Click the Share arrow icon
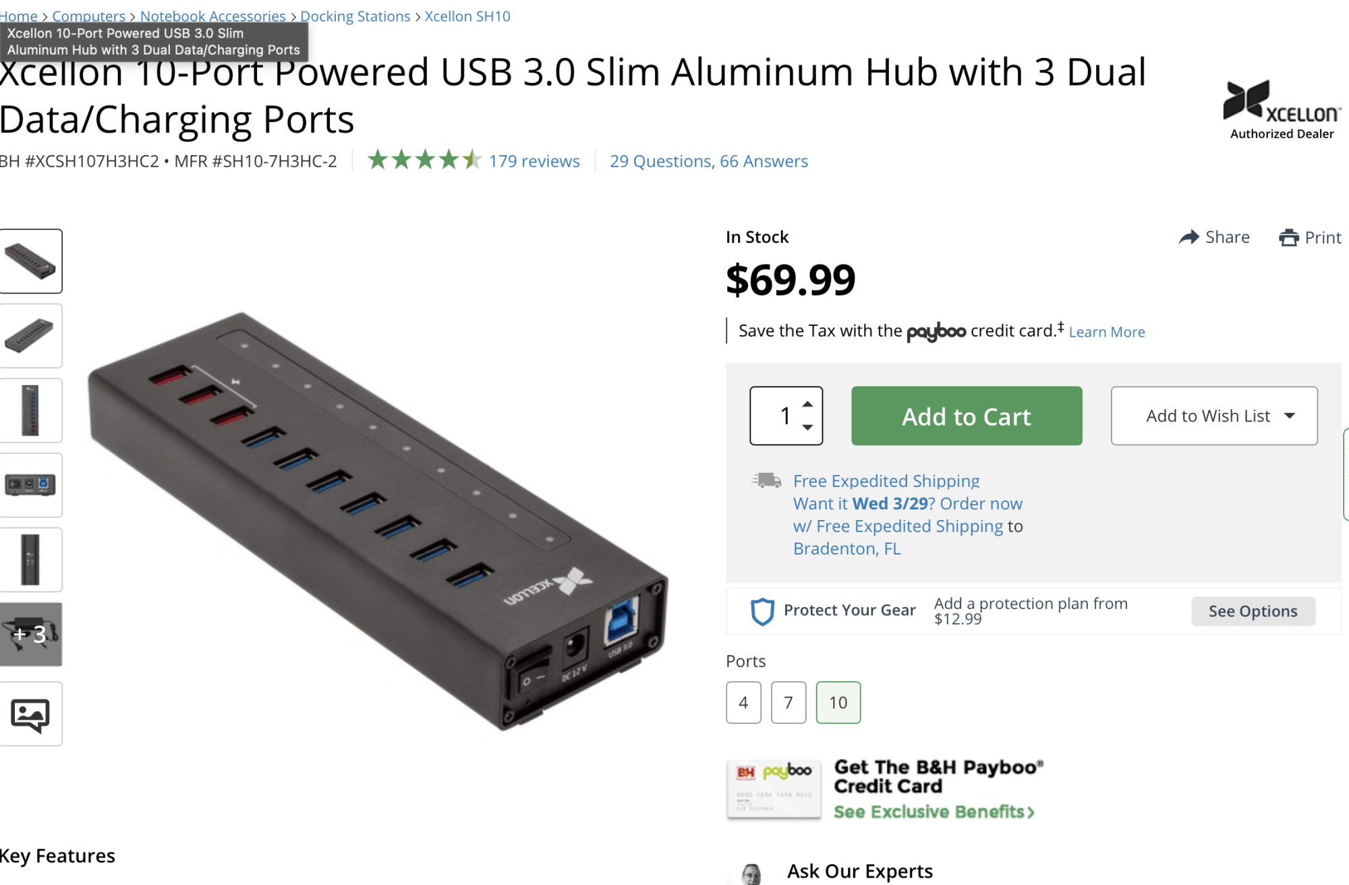 coord(1188,237)
